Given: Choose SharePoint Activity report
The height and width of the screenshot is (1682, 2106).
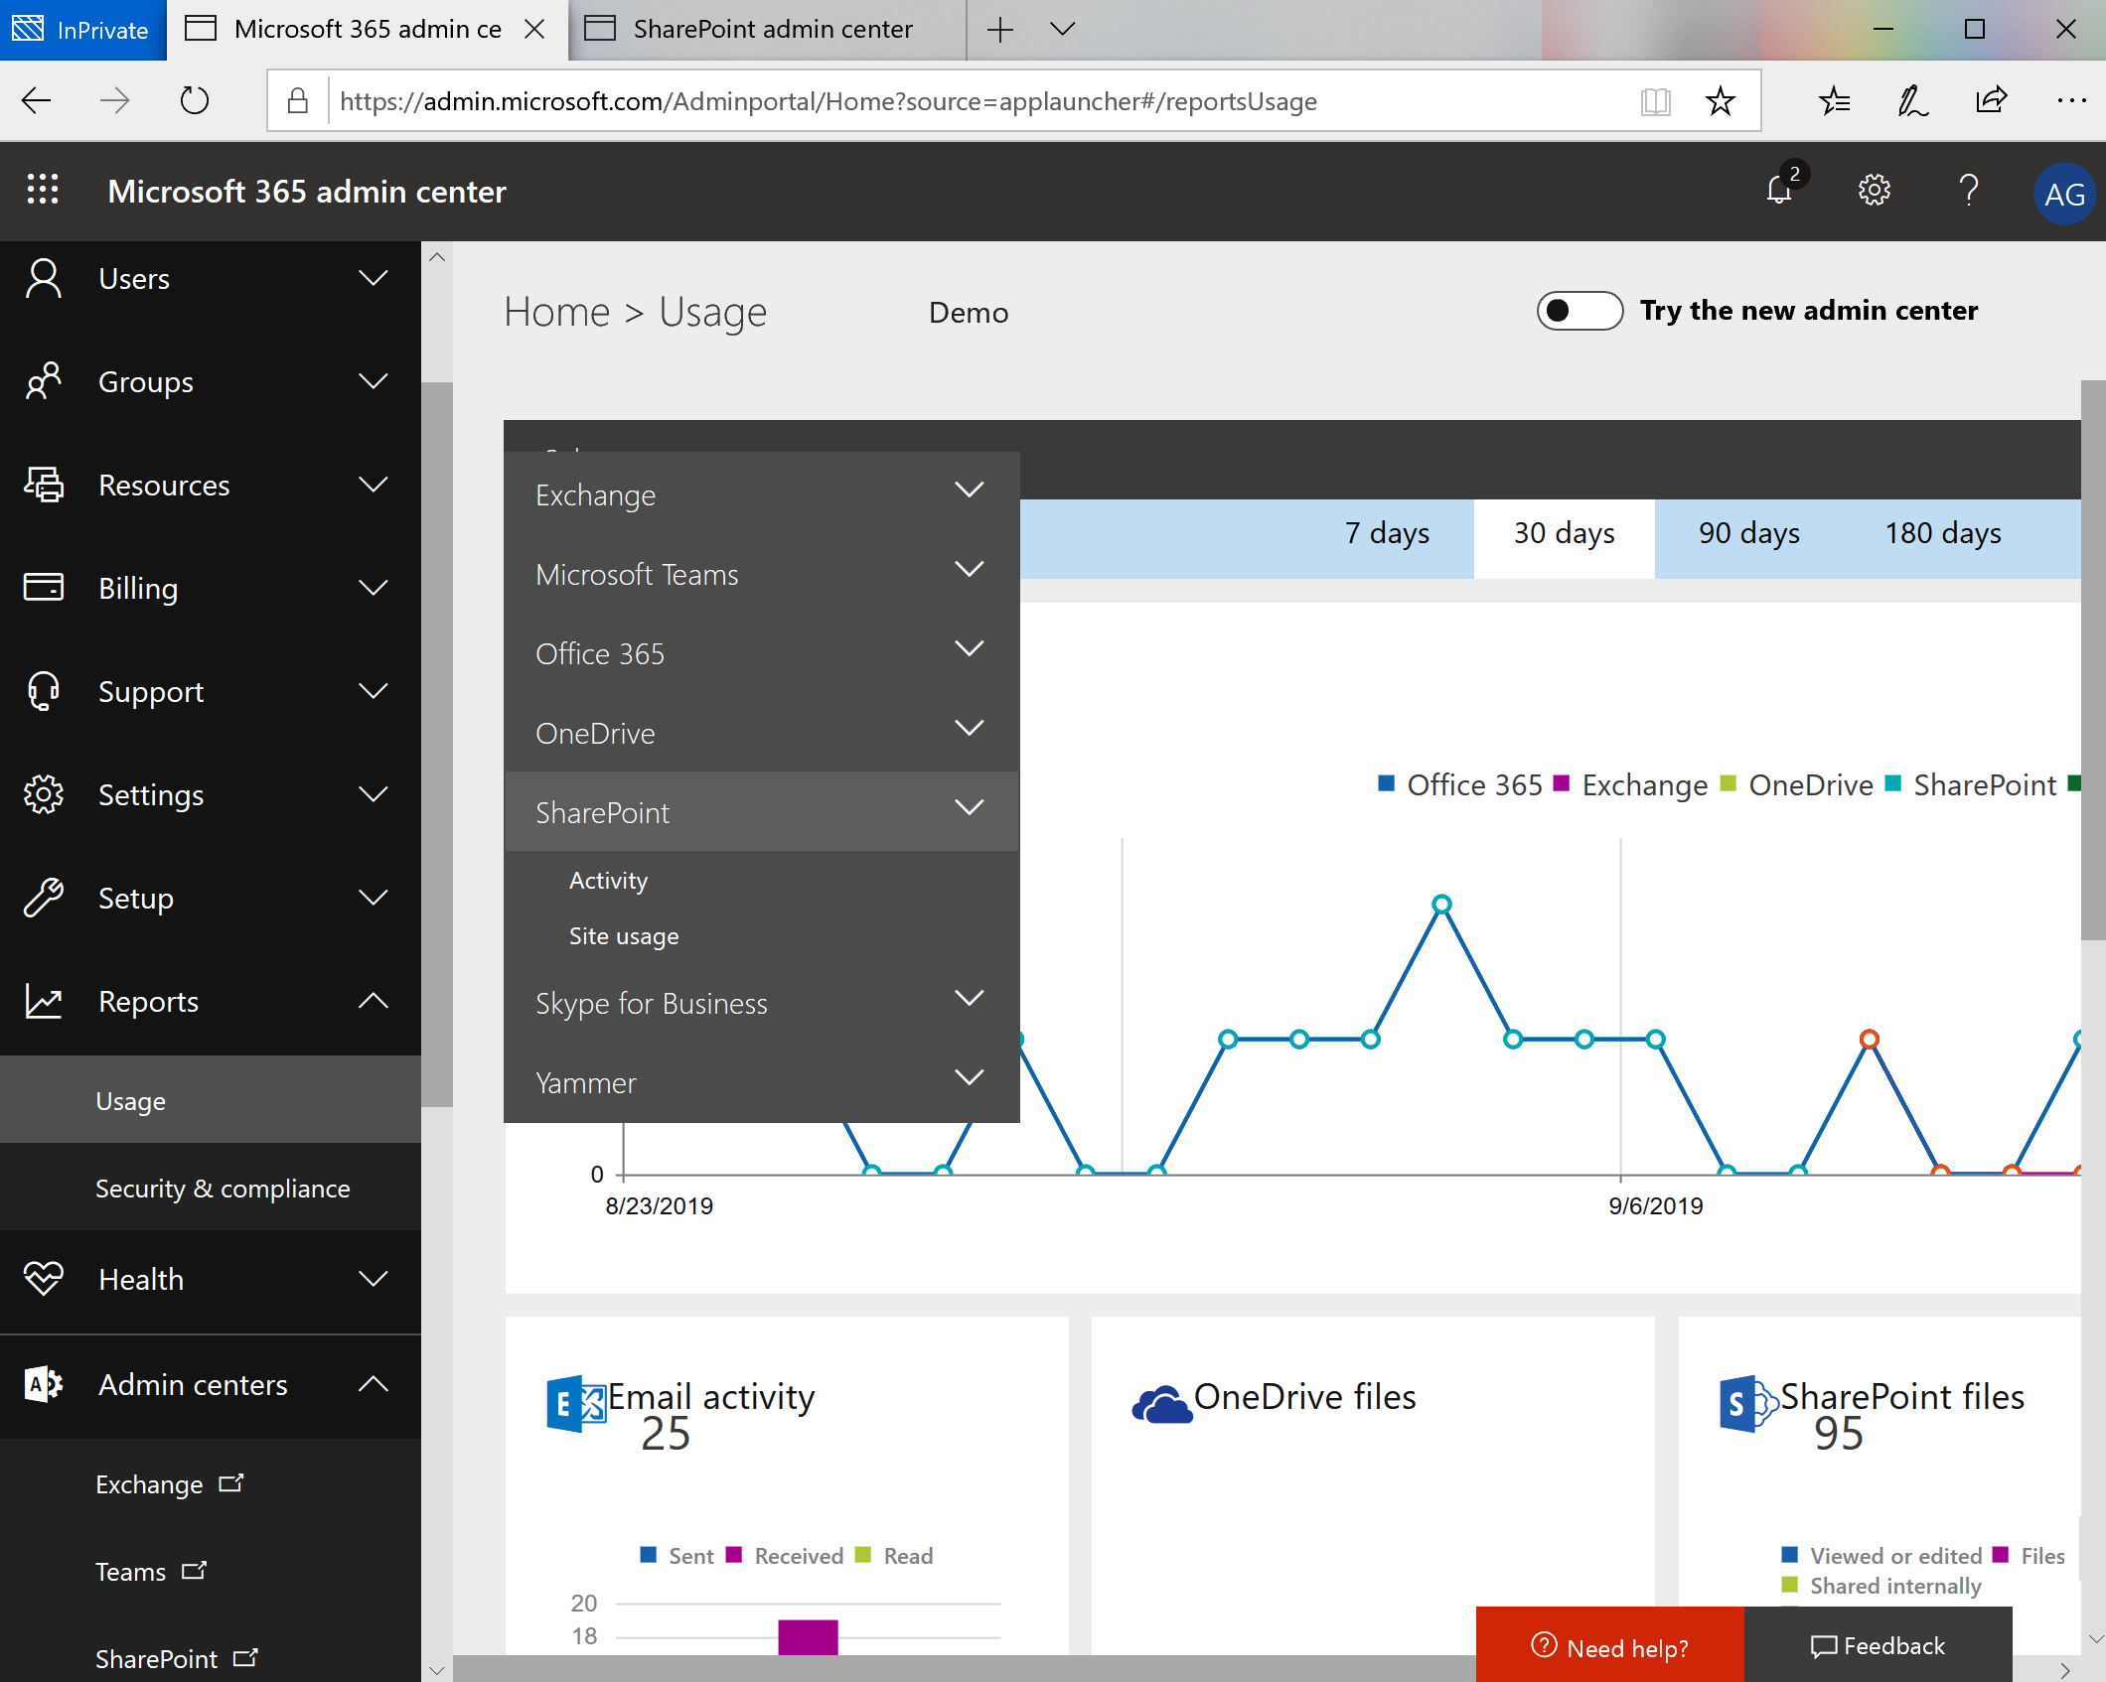Looking at the screenshot, I should point(608,881).
